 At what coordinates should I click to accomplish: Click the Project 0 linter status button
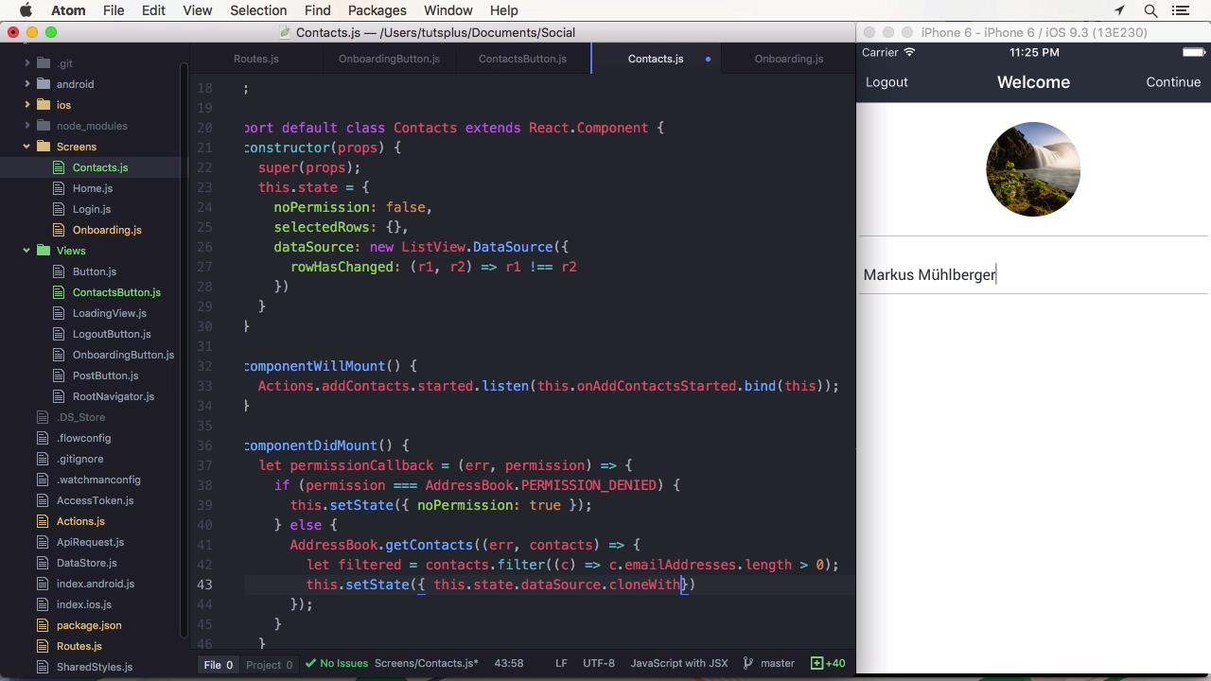[x=269, y=665]
